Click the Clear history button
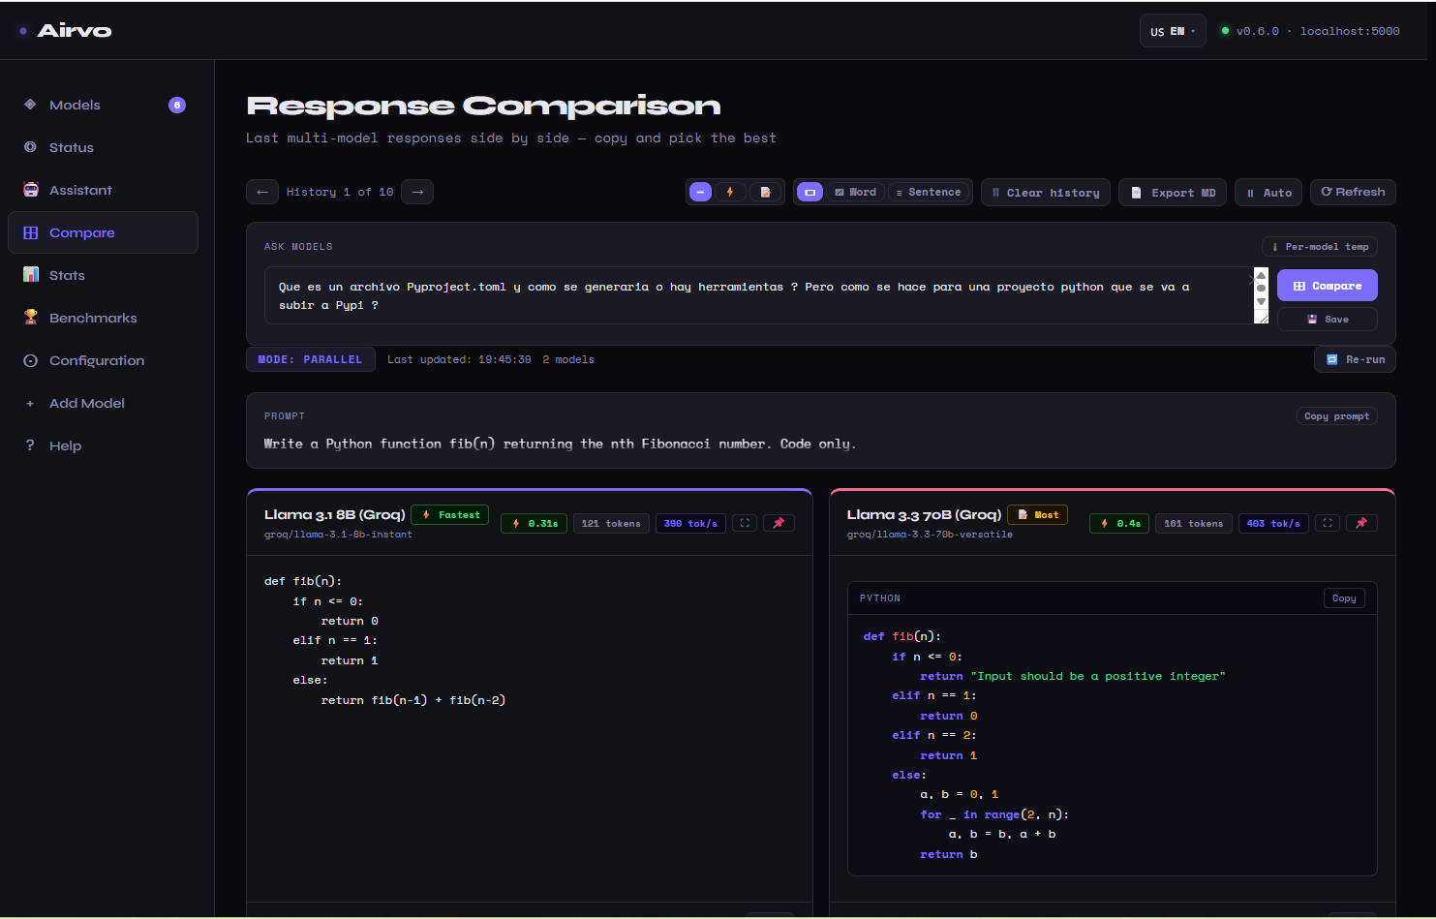Viewport: 1436px width, 919px height. (1046, 192)
